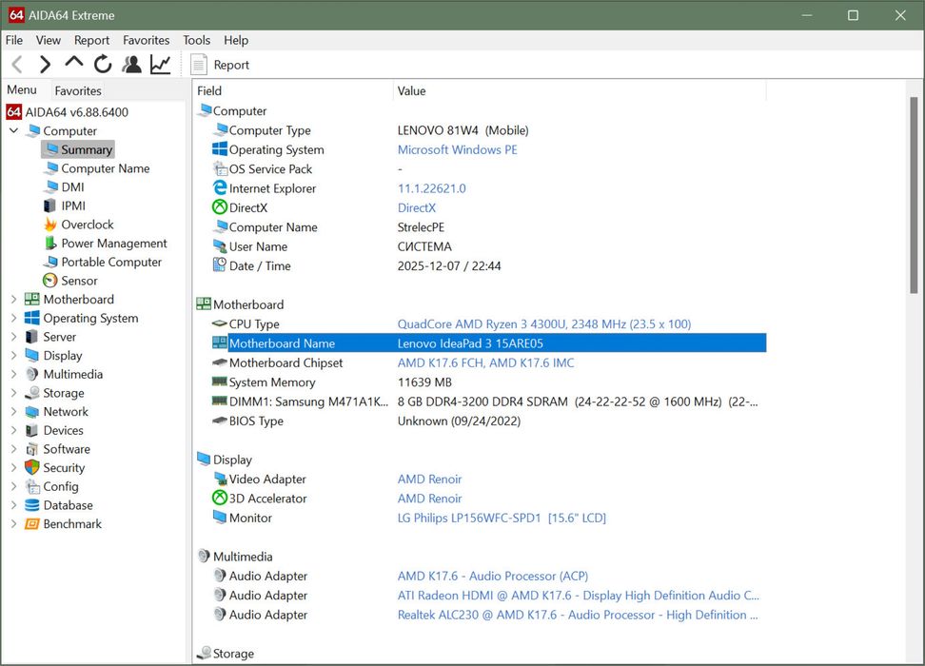Click the Value column header
Screen dimensions: 925x666
click(x=411, y=91)
